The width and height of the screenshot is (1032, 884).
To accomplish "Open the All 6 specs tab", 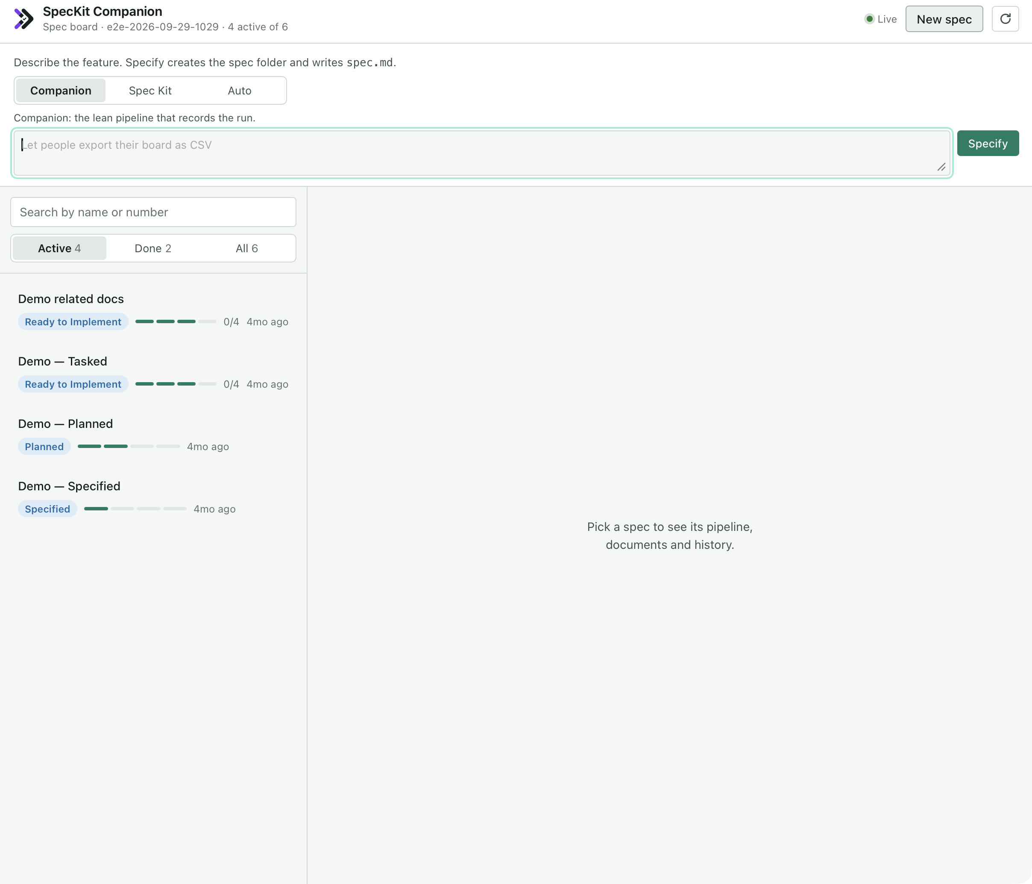I will click(x=246, y=248).
